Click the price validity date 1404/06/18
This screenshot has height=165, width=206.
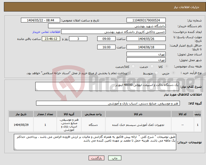[x=146, y=47]
